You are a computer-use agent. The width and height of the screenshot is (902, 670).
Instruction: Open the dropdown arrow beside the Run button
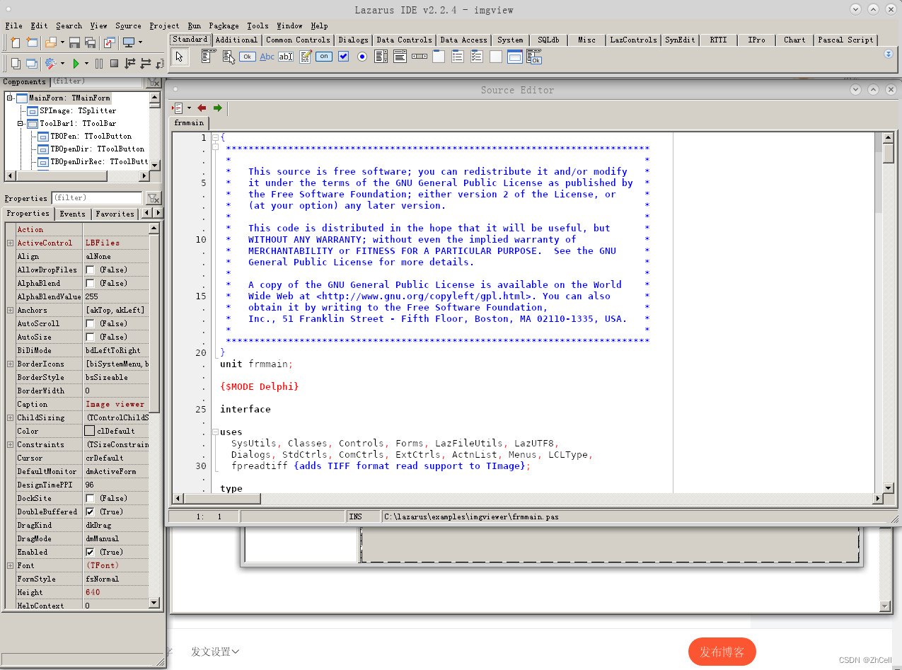(x=87, y=64)
